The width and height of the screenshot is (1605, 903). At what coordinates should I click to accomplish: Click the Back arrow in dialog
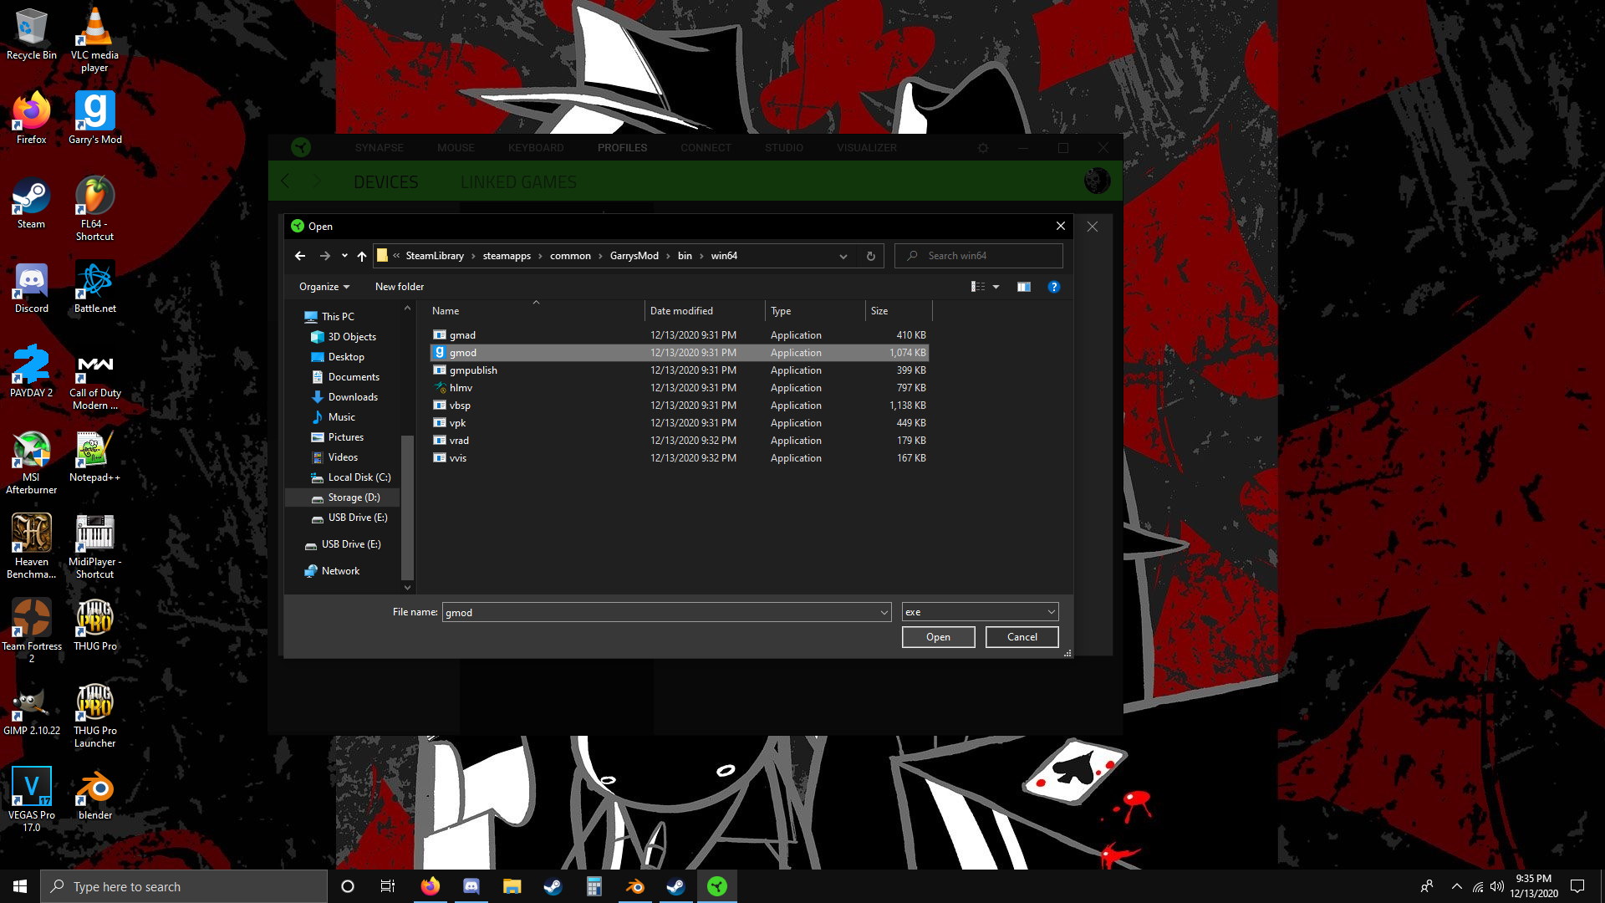click(x=300, y=256)
